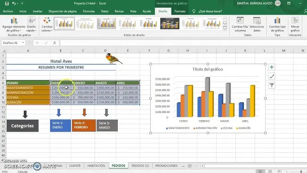Viewport: 307px width, 173px height.
Task: Select the ADMINISTRACIÓN cell in column A
Action: [28, 93]
